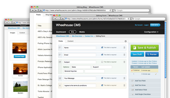Open the Media section
This screenshot has height=98, width=170.
82,32
